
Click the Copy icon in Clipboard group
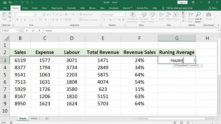coord(10,17)
